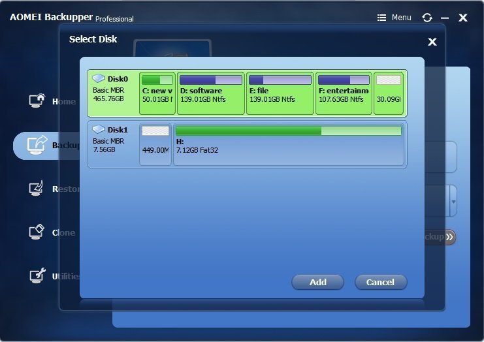Image resolution: width=484 pixels, height=342 pixels.
Task: Minimize the AOMEI Backupper window
Action: [x=445, y=18]
